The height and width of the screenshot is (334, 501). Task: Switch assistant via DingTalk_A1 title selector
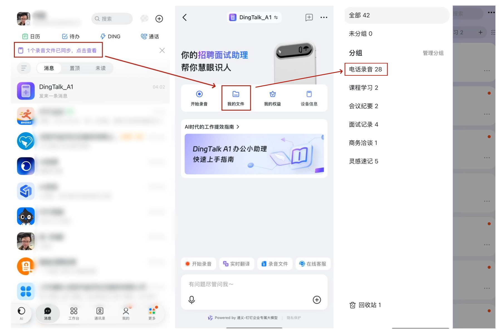254,17
